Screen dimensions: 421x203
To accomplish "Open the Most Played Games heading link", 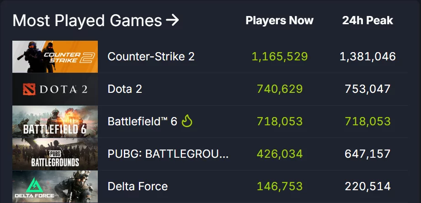I will click(x=87, y=21).
